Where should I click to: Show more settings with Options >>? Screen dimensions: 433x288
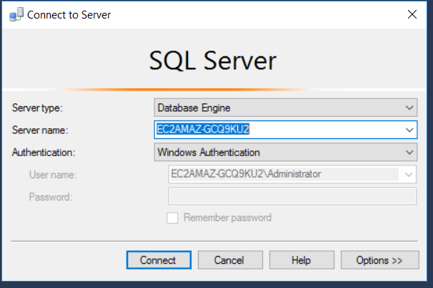[x=379, y=260]
